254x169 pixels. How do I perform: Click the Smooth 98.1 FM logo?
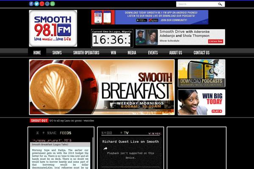(53, 28)
